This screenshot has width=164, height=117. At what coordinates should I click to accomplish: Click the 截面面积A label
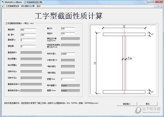pyautogui.click(x=12, y=52)
